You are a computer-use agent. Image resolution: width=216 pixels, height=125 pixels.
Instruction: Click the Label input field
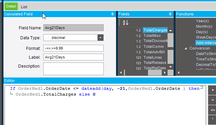[x=73, y=57]
